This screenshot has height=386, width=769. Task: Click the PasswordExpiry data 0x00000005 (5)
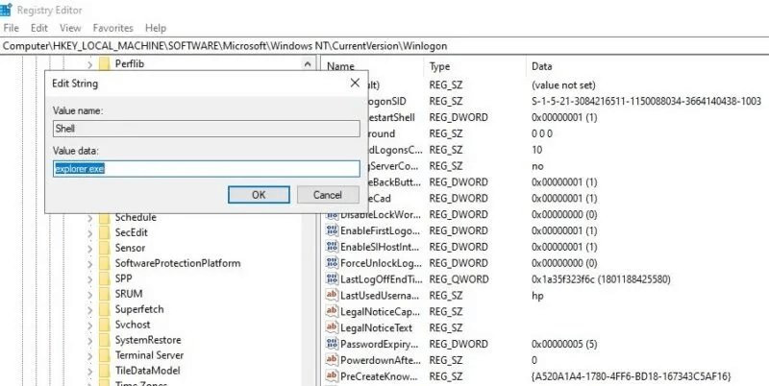coord(564,344)
